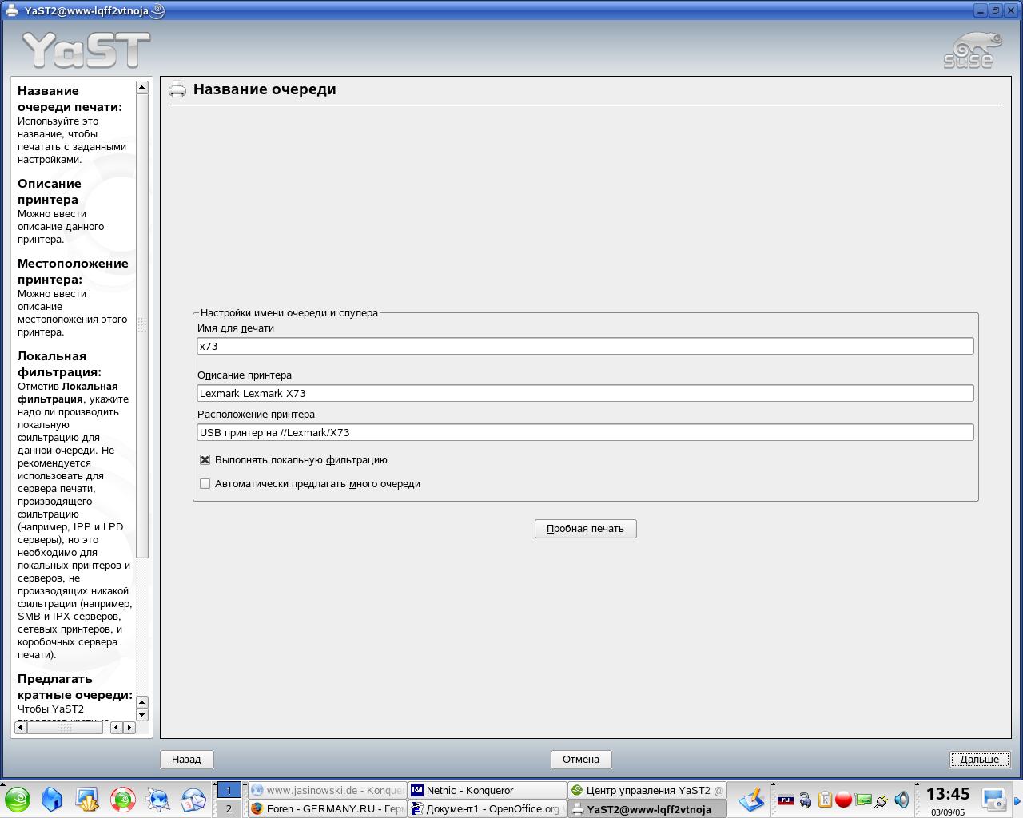Click the sticky swirl icon in the title bar
Viewport: 1023px width, 818px height.
tap(157, 10)
